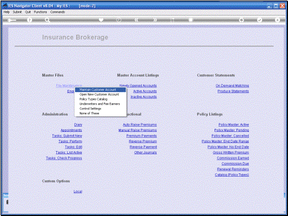Open Renewal Reminders listing
The image size is (288, 216).
pyautogui.click(x=233, y=169)
